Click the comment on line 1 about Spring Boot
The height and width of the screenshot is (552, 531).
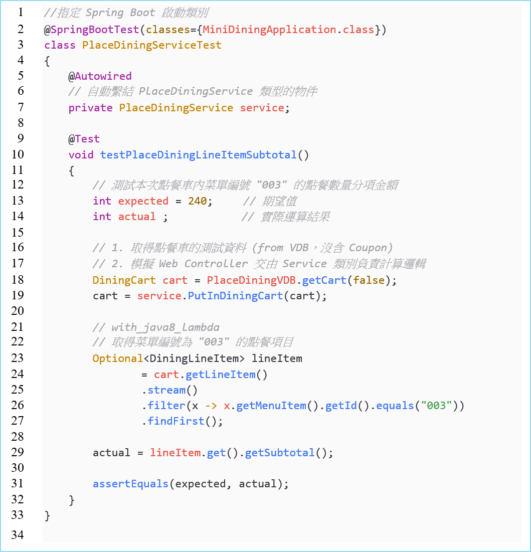[x=126, y=13]
